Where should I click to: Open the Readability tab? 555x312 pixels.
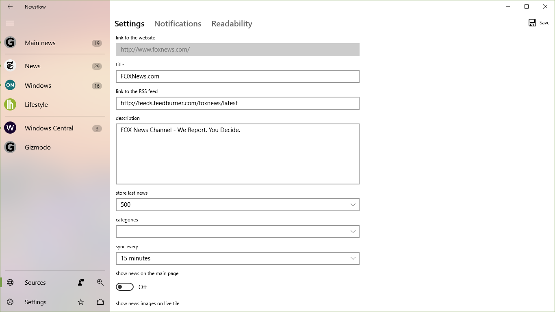pos(232,24)
